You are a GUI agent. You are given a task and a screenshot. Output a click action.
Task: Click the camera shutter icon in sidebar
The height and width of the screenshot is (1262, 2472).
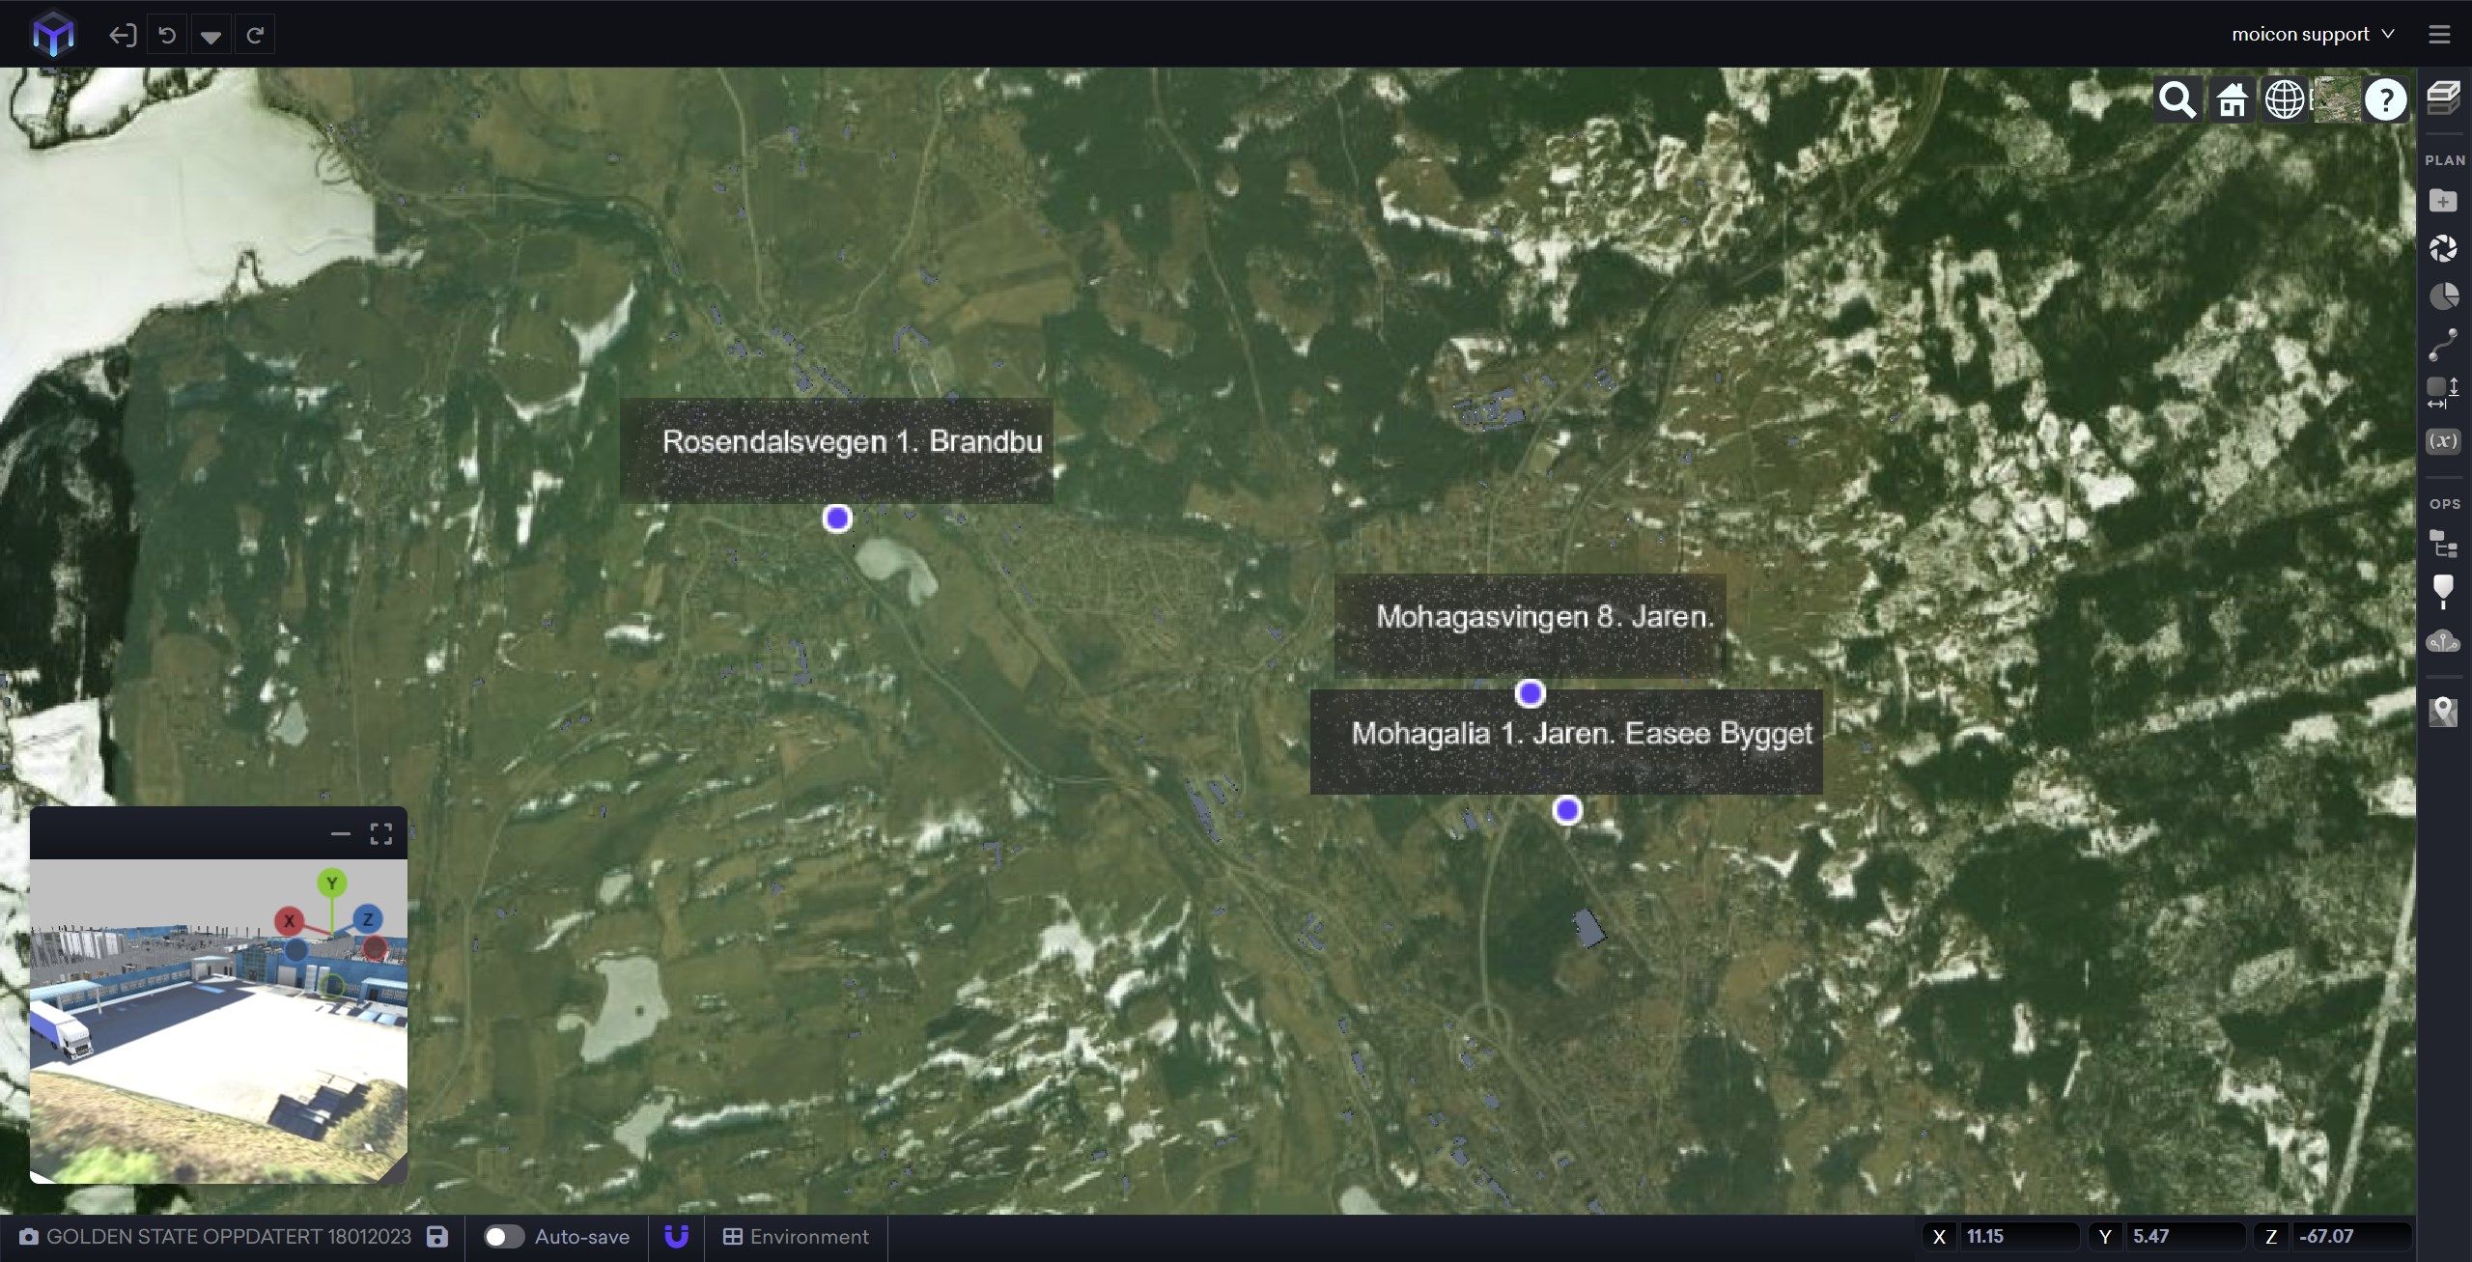click(x=2443, y=249)
